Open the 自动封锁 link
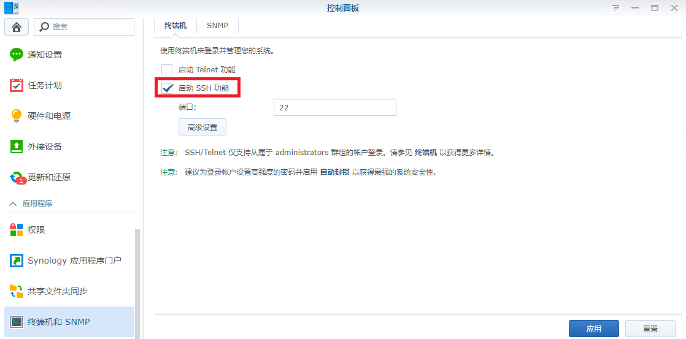Viewport: 686px width, 339px height. point(335,172)
